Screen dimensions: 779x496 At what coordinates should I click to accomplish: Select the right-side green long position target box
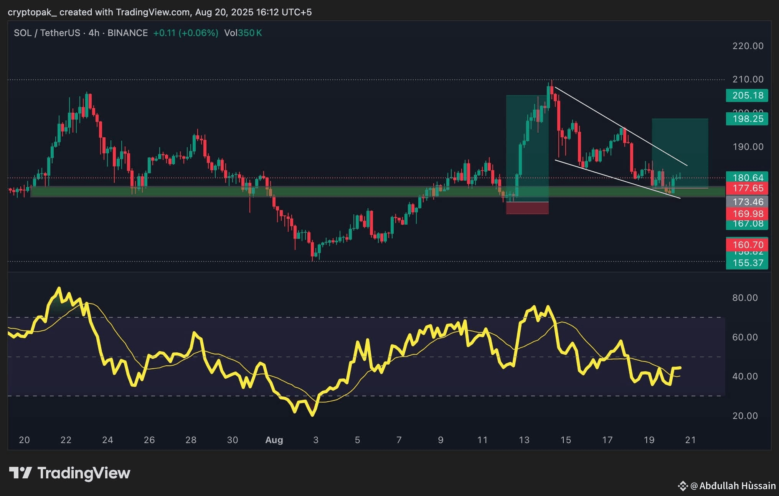[680, 153]
